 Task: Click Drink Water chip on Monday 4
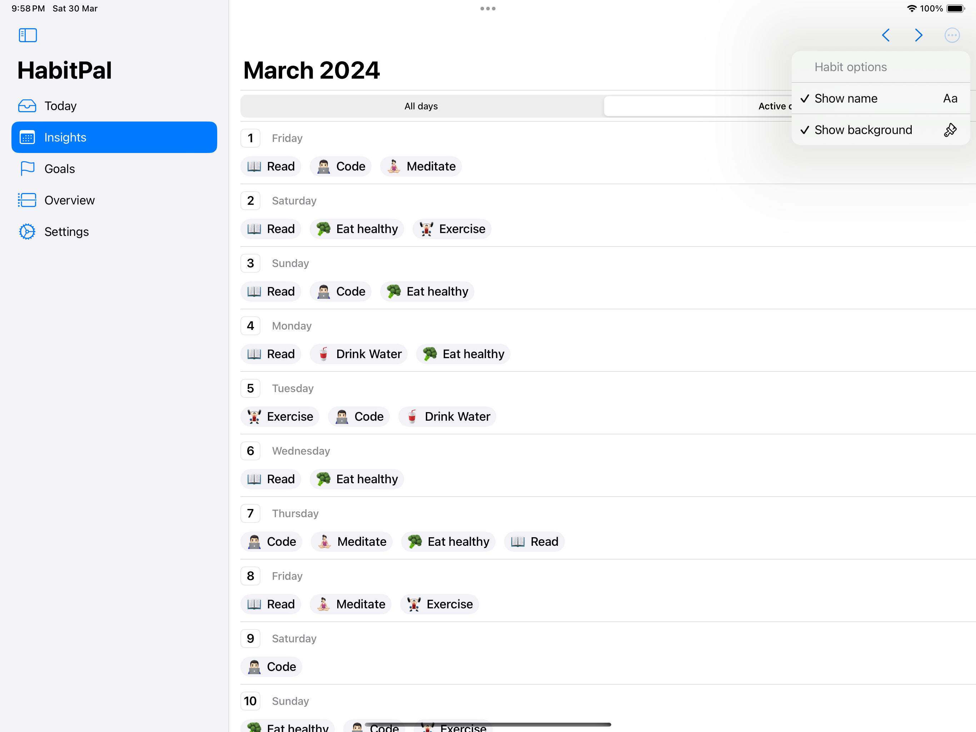[359, 354]
